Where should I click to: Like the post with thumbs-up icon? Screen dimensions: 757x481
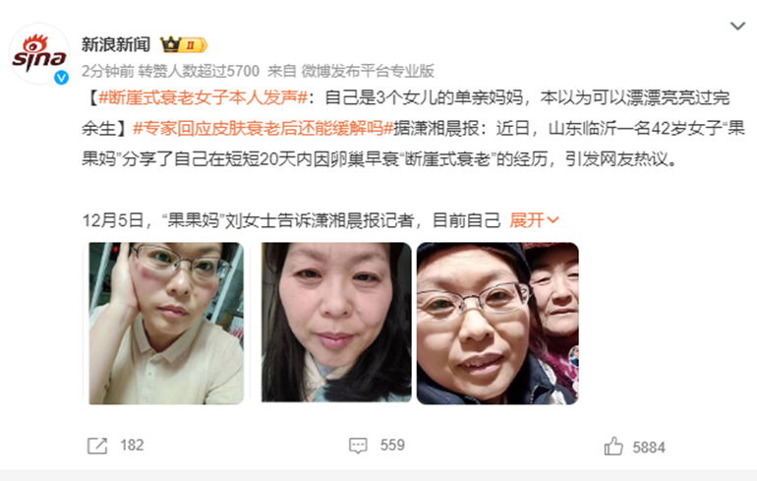(x=613, y=447)
